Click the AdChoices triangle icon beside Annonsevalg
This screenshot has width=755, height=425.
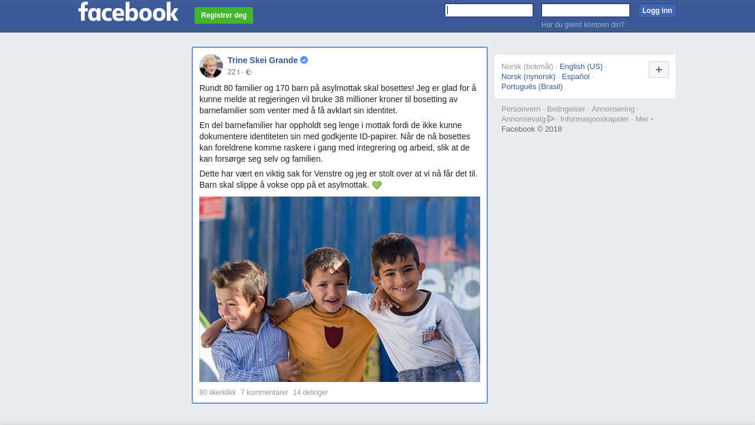pos(551,119)
